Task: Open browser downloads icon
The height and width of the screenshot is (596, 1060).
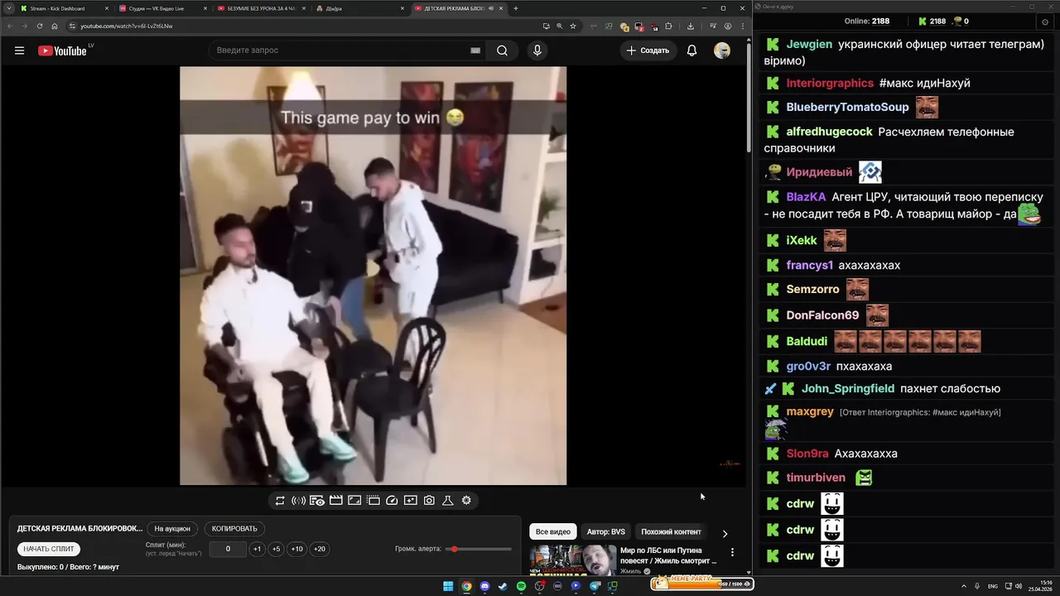Action: pyautogui.click(x=690, y=26)
